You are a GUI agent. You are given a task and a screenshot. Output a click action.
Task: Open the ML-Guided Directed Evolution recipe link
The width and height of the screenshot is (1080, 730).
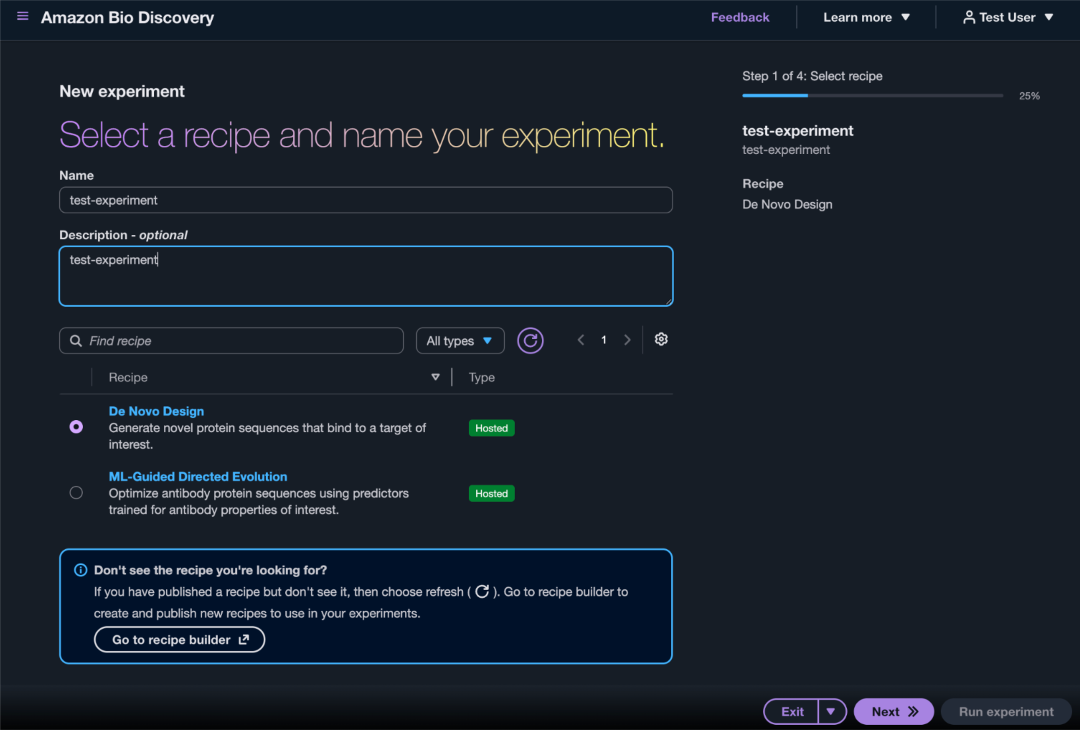[x=198, y=477]
